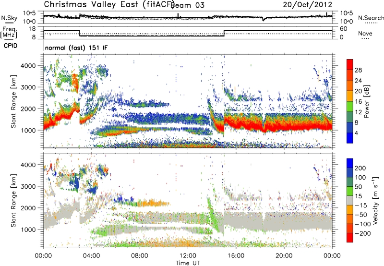This screenshot has width=384, height=266.
Task: Click the '08:00' time axis label
Action: (140, 256)
